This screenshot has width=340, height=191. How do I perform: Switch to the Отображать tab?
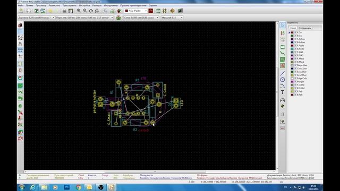pyautogui.click(x=304, y=28)
